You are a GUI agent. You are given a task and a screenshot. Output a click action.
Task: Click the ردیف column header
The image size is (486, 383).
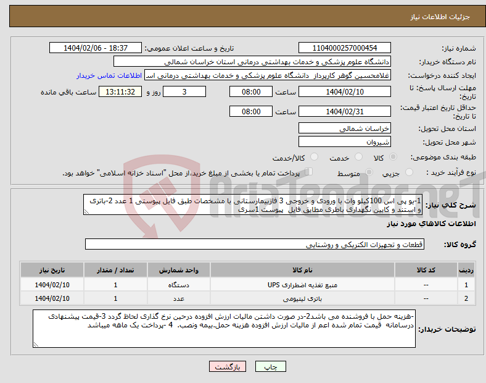(x=466, y=270)
